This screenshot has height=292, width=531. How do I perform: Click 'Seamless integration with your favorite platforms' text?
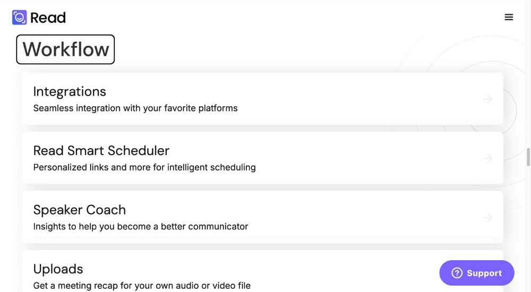135,108
